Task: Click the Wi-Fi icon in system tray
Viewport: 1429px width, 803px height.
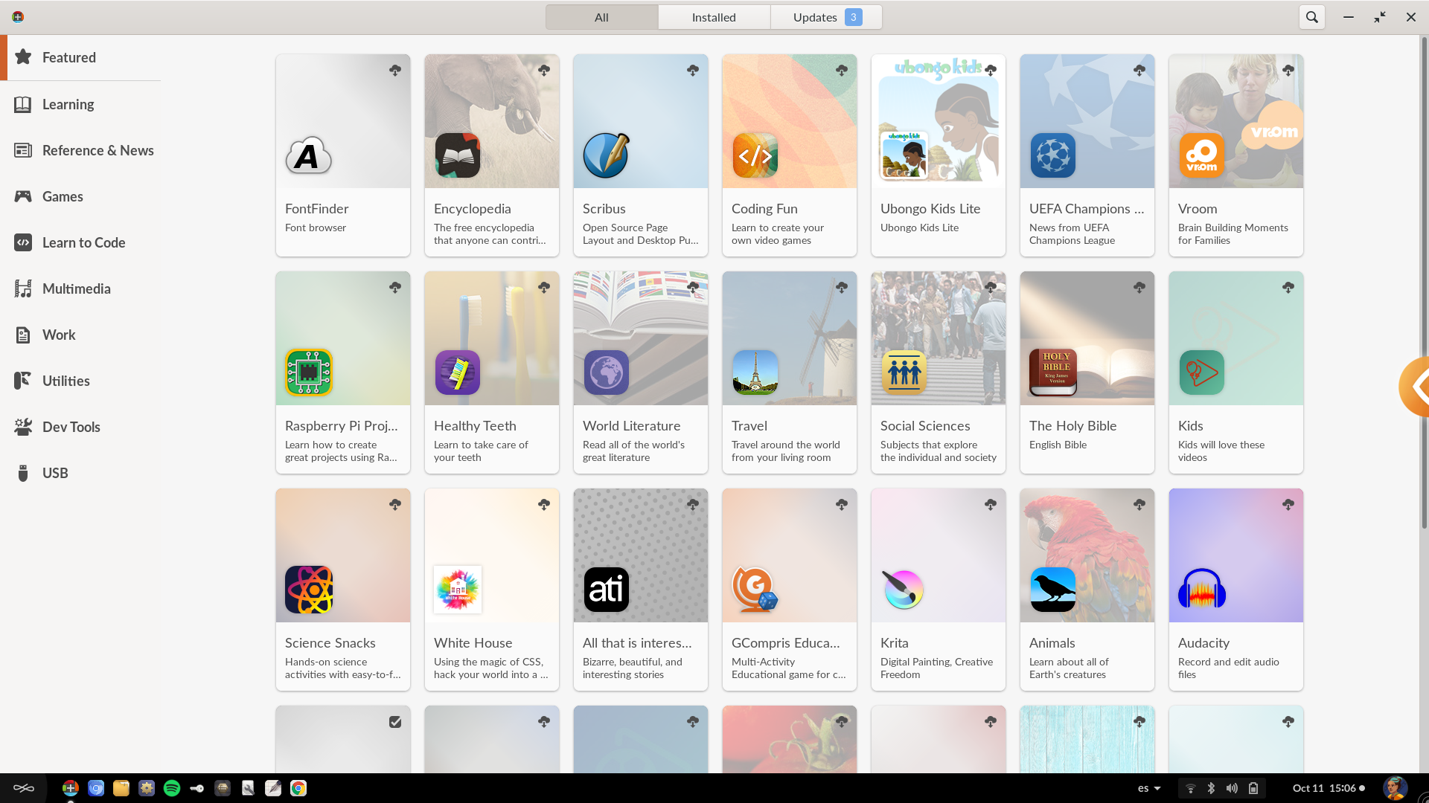Action: [1191, 788]
